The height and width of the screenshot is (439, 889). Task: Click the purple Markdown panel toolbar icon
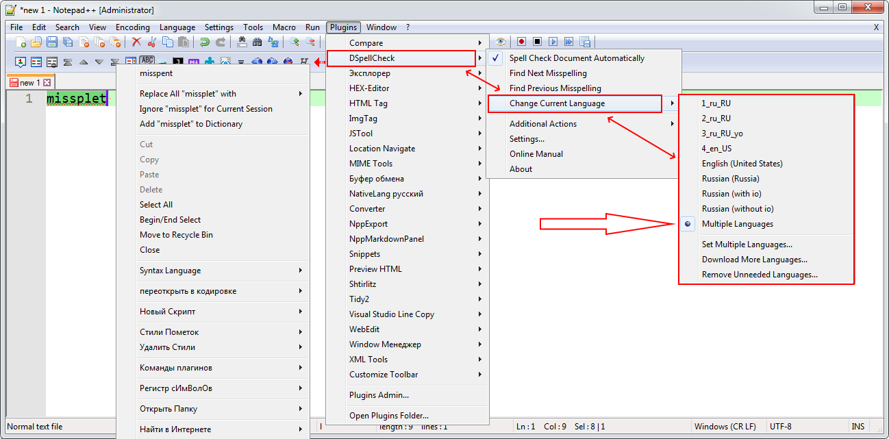coord(194,62)
